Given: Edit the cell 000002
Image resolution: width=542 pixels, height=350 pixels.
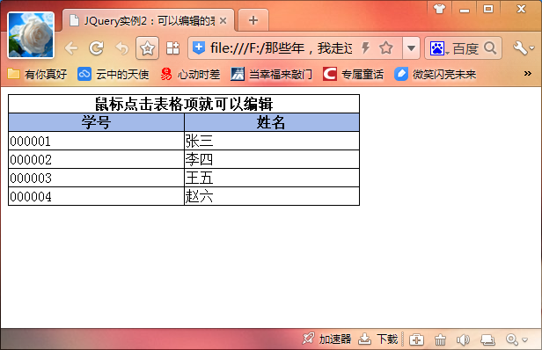Looking at the screenshot, I should (96, 160).
